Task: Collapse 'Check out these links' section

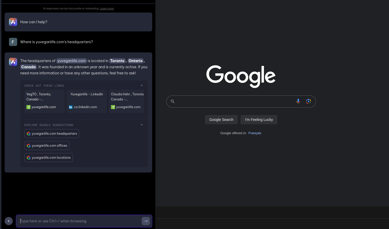Action: click(142, 86)
